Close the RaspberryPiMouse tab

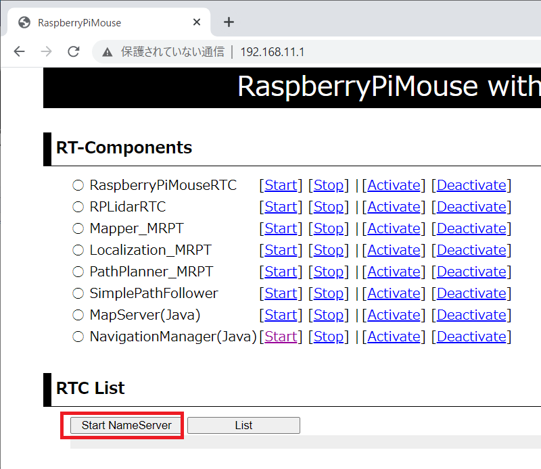(197, 22)
